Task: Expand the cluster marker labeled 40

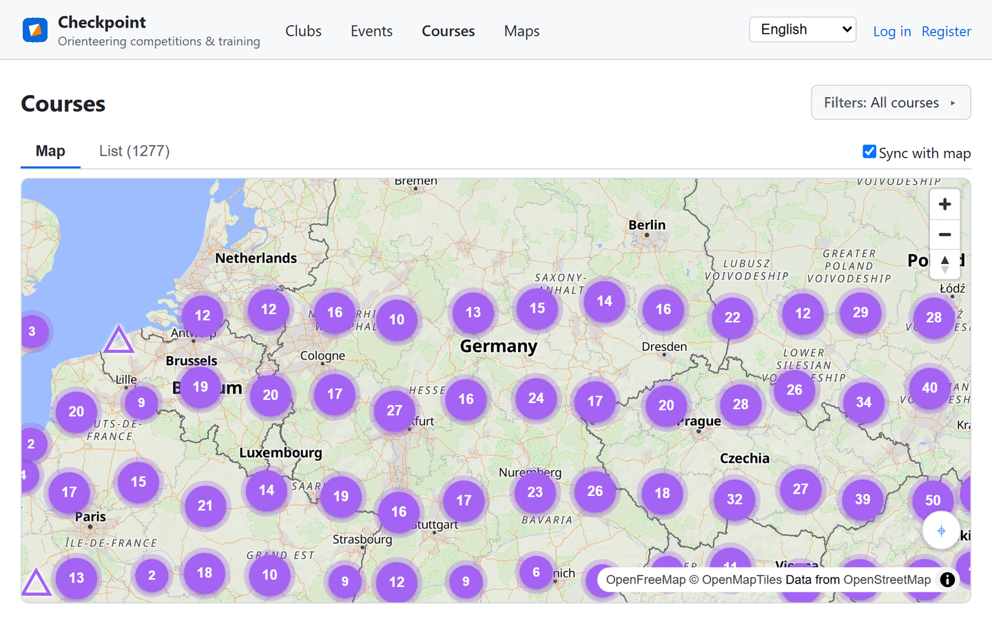Action: point(930,388)
